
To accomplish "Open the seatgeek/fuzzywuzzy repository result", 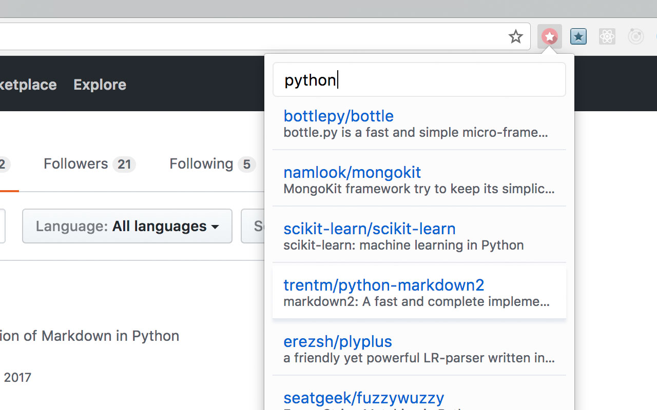I will (x=364, y=398).
